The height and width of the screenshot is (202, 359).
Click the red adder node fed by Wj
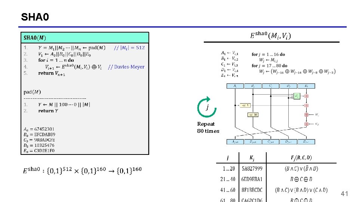click(x=306, y=114)
